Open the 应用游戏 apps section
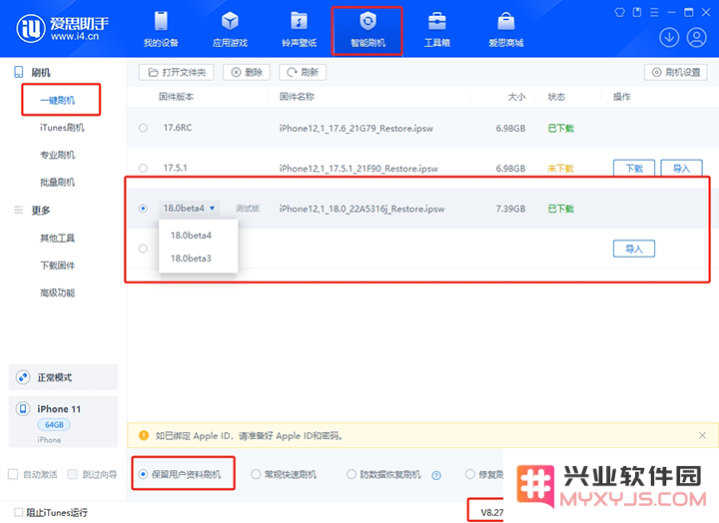This screenshot has height=523, width=719. click(x=230, y=29)
